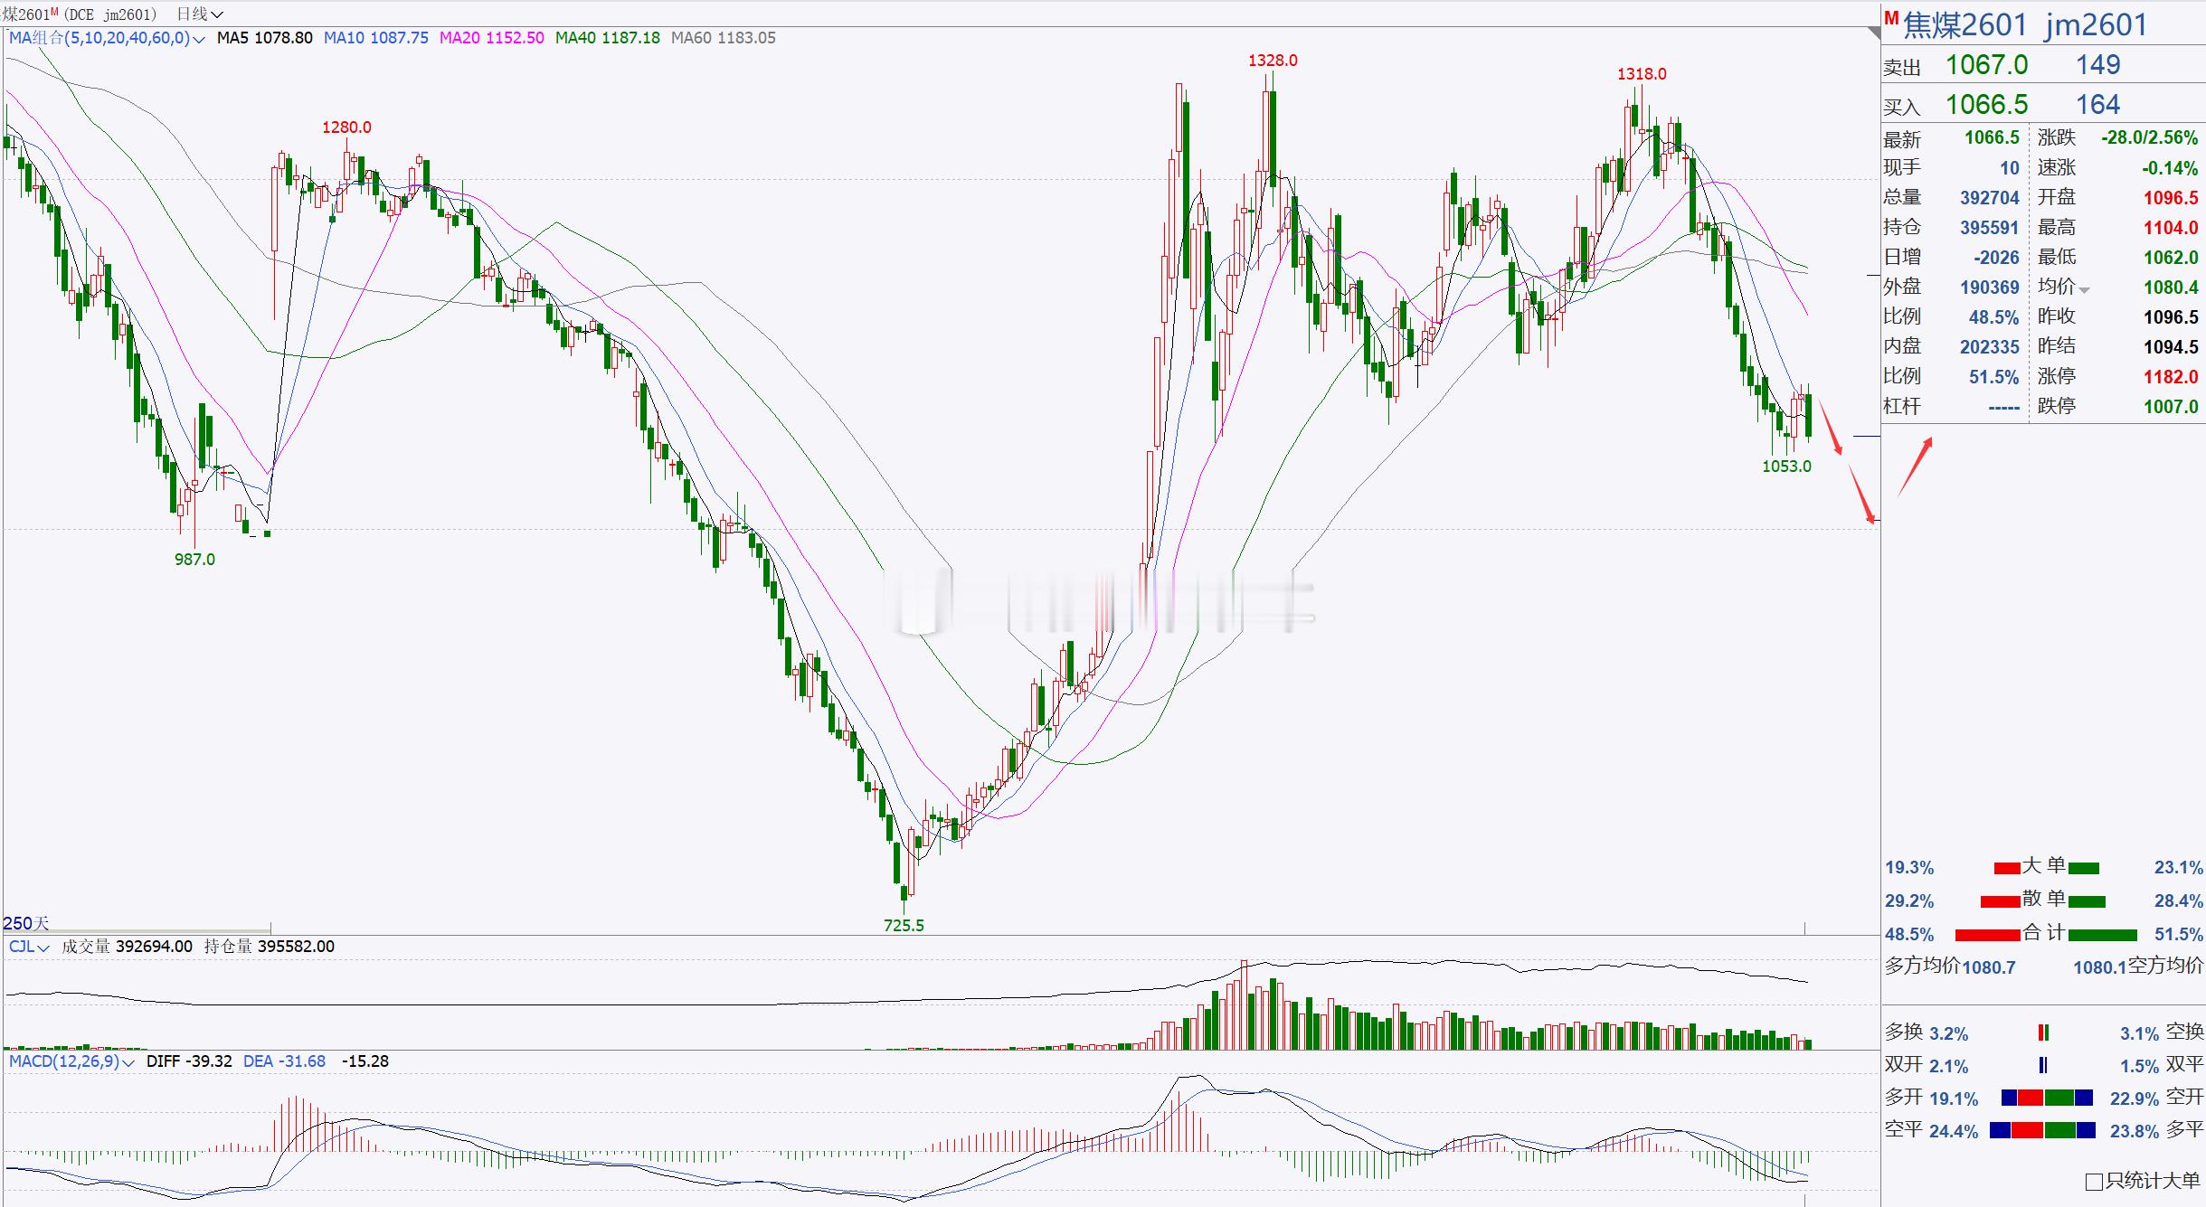Screen dimensions: 2206x1207
Task: Click the 多换 red-green bar indicator
Action: pos(2043,1033)
